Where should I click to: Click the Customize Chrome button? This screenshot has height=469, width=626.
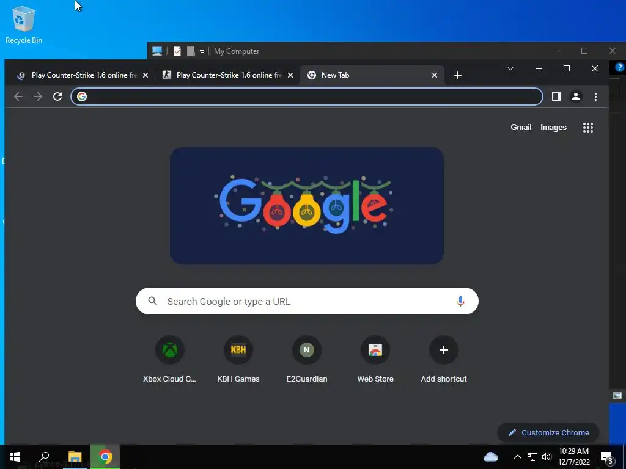[548, 433]
